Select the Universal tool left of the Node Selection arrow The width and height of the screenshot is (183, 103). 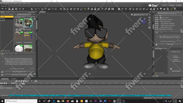64,9
